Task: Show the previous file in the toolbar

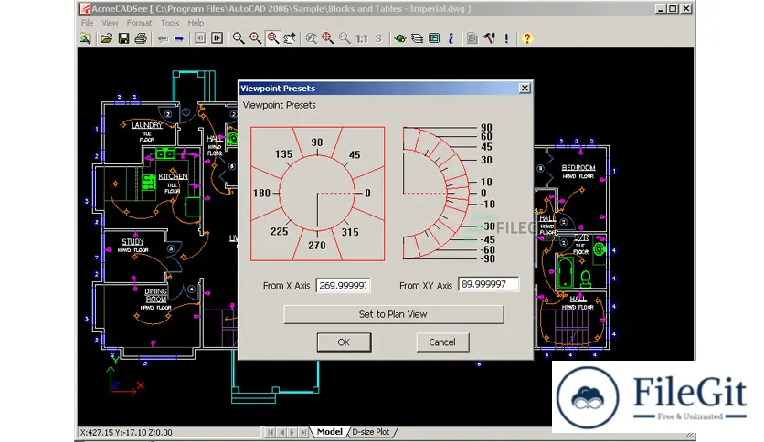Action: [x=200, y=38]
